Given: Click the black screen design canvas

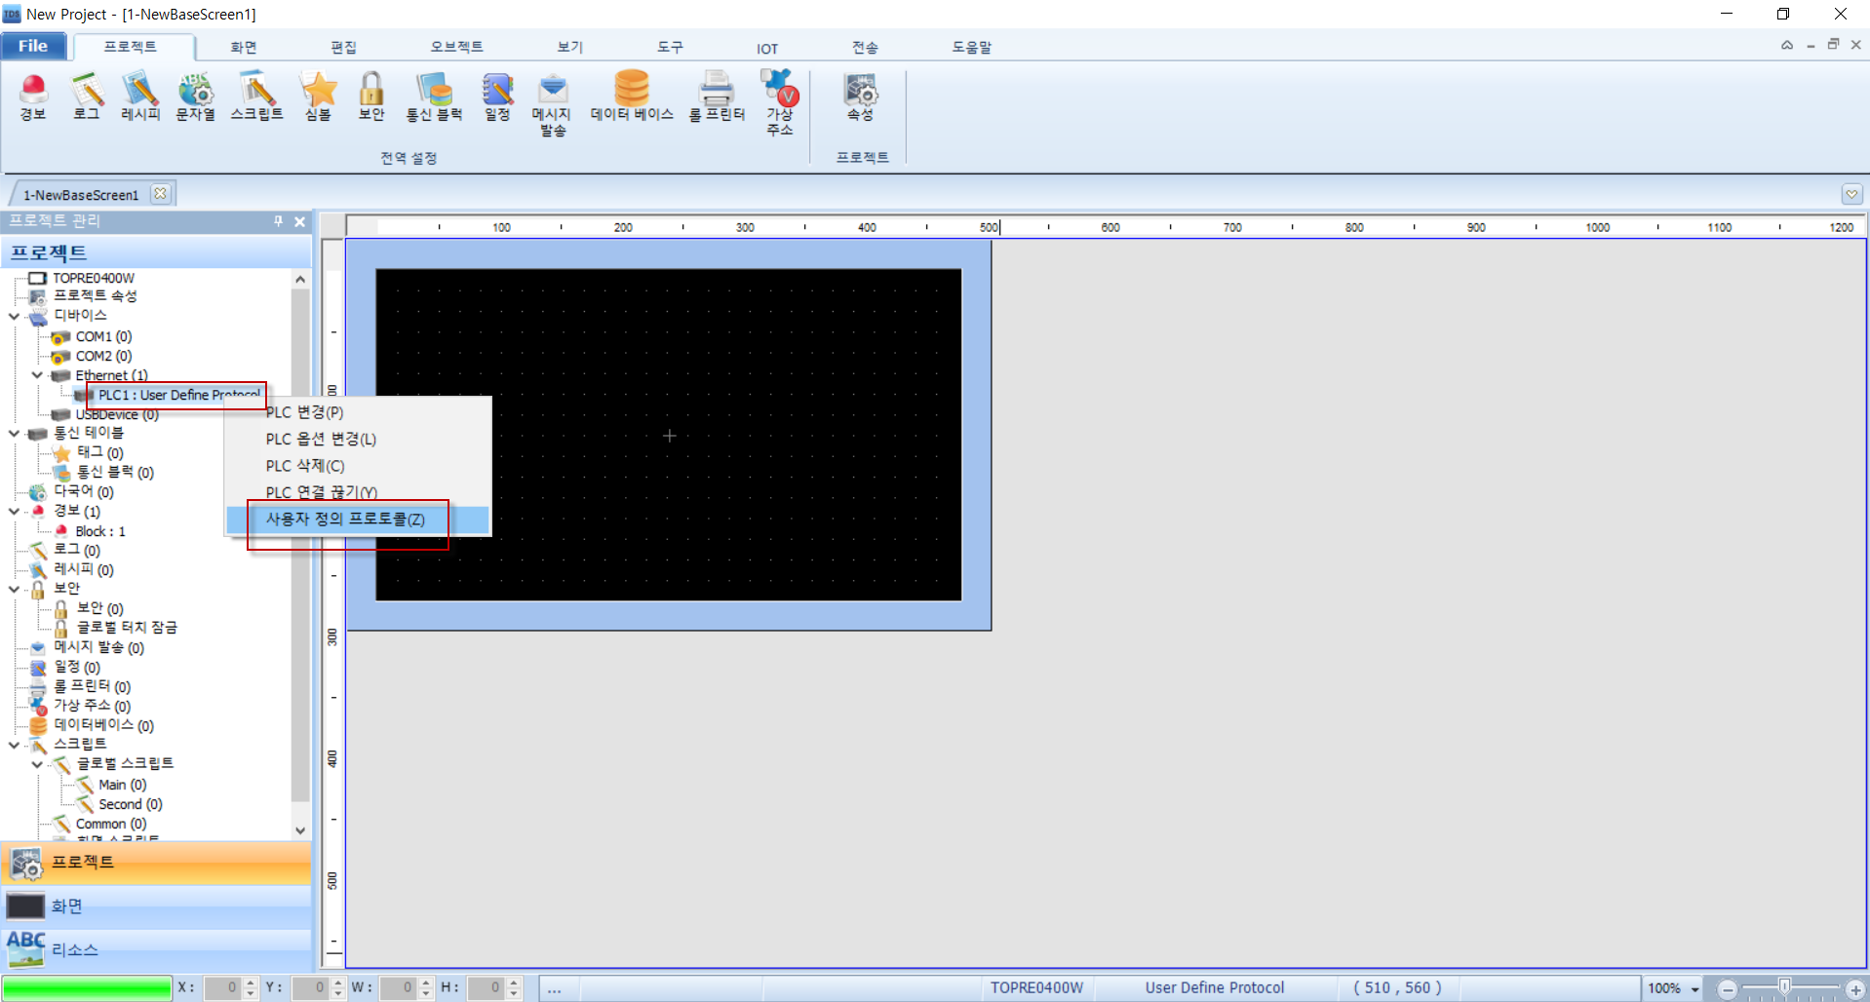Looking at the screenshot, I should click(669, 435).
